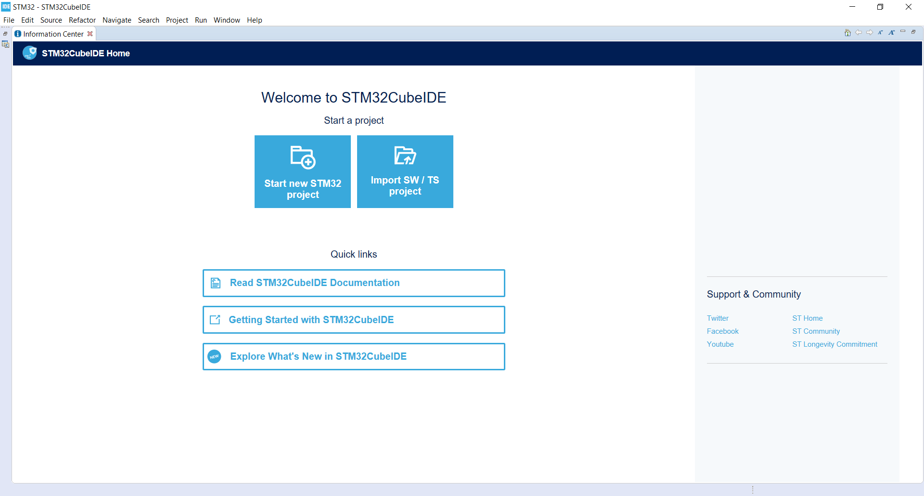Click the navigate back arrow icon
The width and height of the screenshot is (924, 496).
[x=859, y=33]
